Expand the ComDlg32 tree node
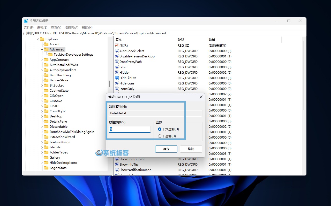Screen dimensions: 331x206 point(42,111)
